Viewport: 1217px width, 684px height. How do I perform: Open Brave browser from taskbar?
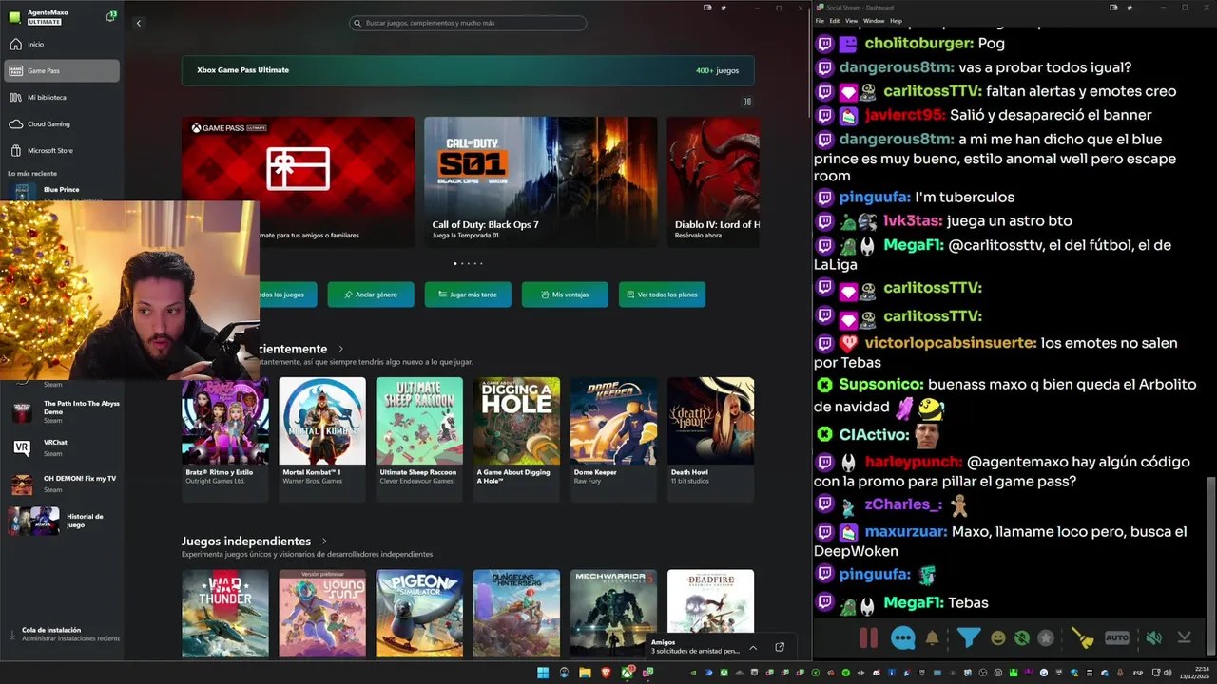607,673
